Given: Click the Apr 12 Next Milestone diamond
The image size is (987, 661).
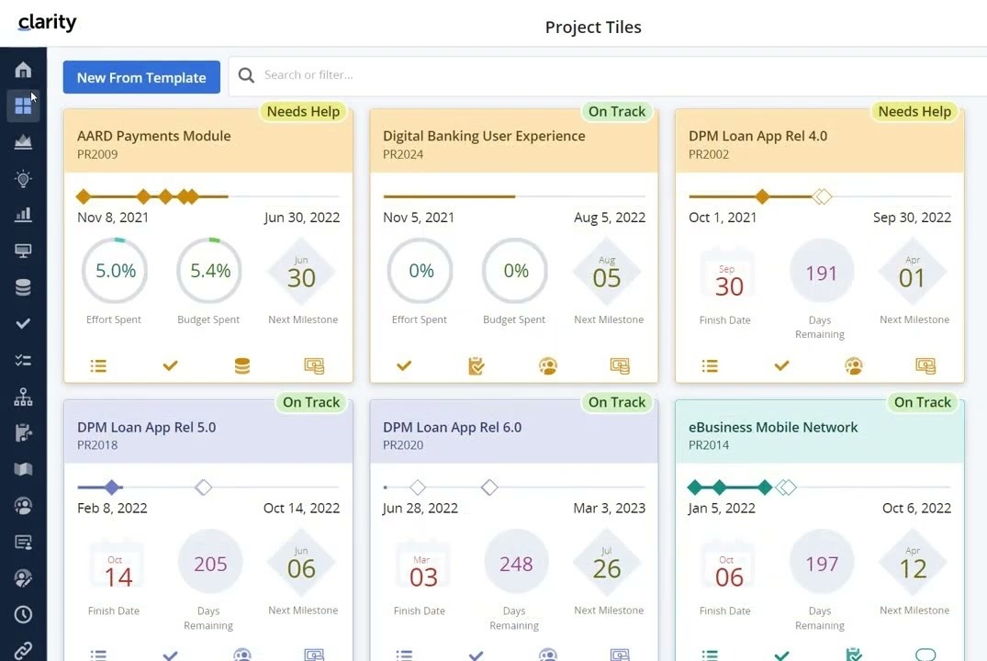Looking at the screenshot, I should point(913,563).
